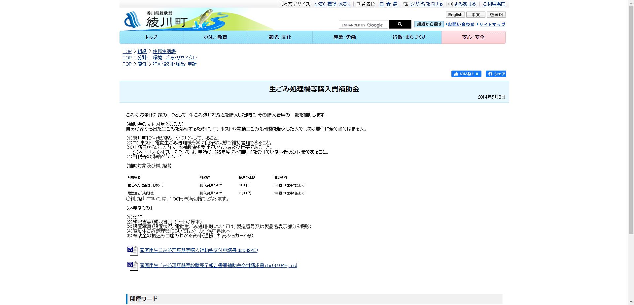Click the 背景色 background color icon
The height and width of the screenshot is (305, 634).
pos(358,4)
